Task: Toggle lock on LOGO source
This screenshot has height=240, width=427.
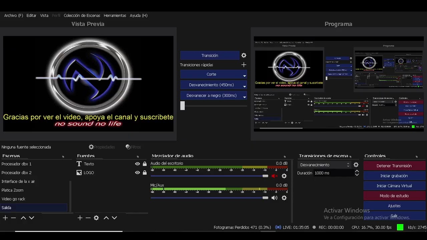Action: click(144, 173)
